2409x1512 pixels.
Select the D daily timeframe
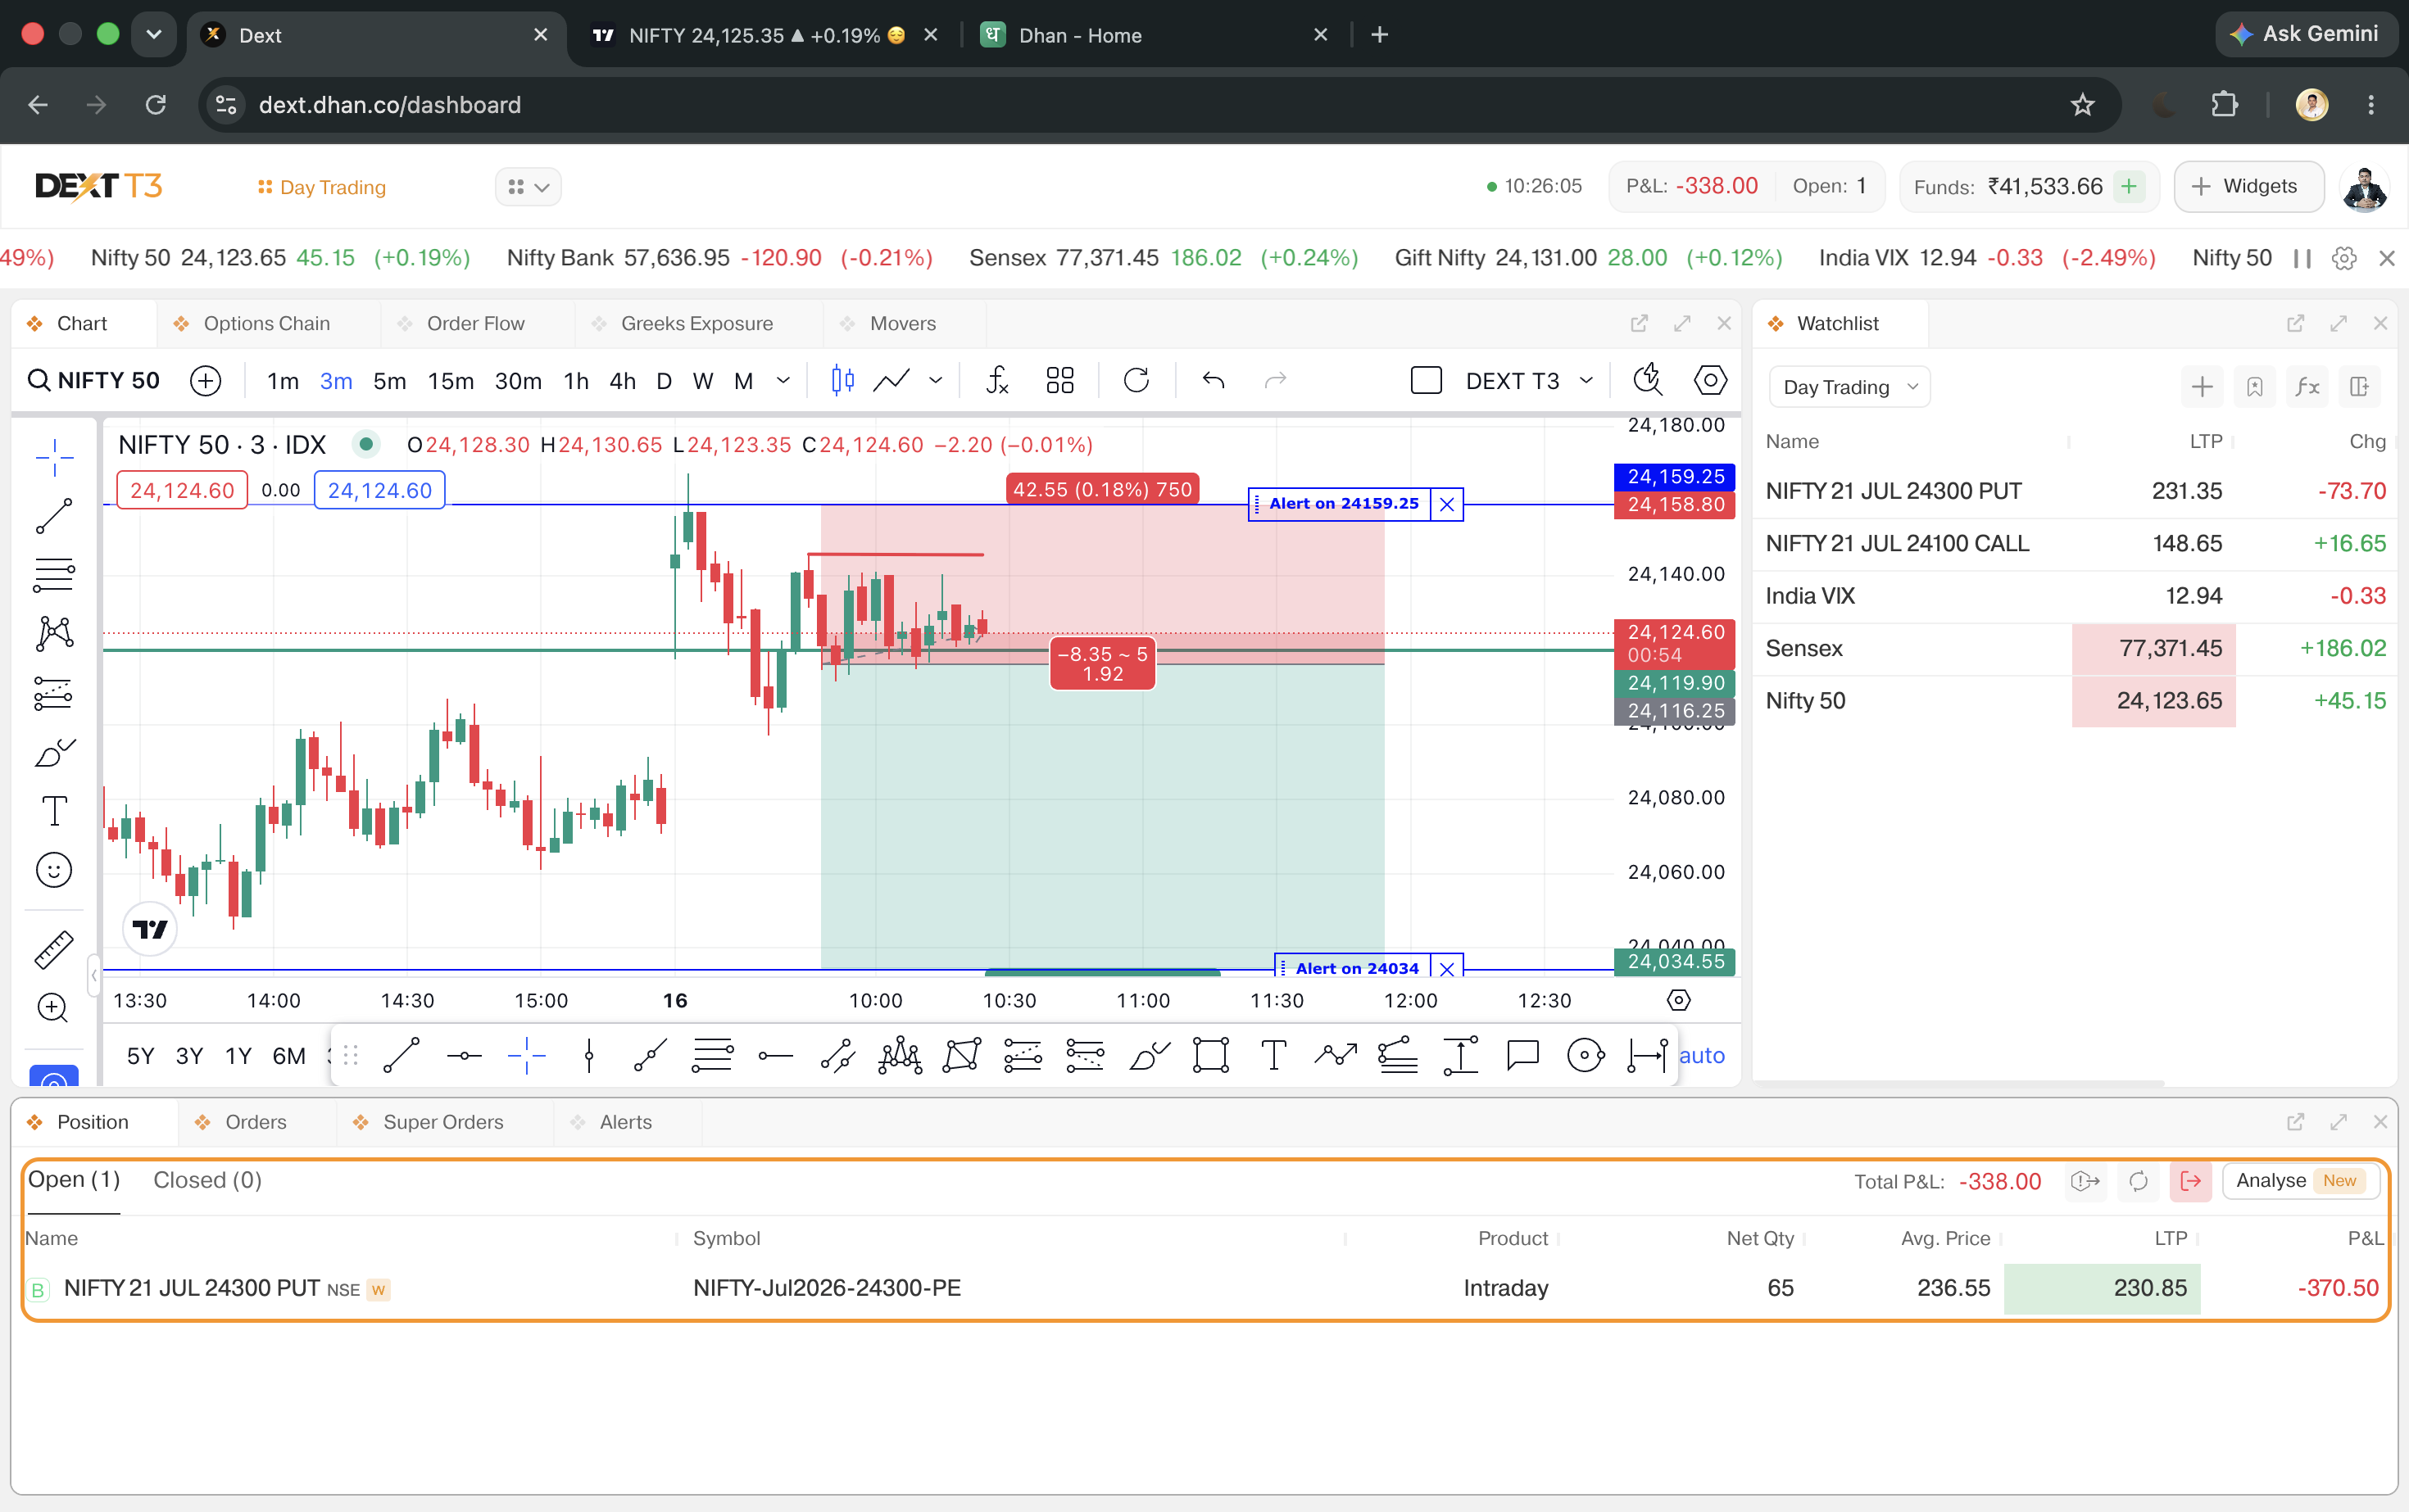pyautogui.click(x=663, y=381)
